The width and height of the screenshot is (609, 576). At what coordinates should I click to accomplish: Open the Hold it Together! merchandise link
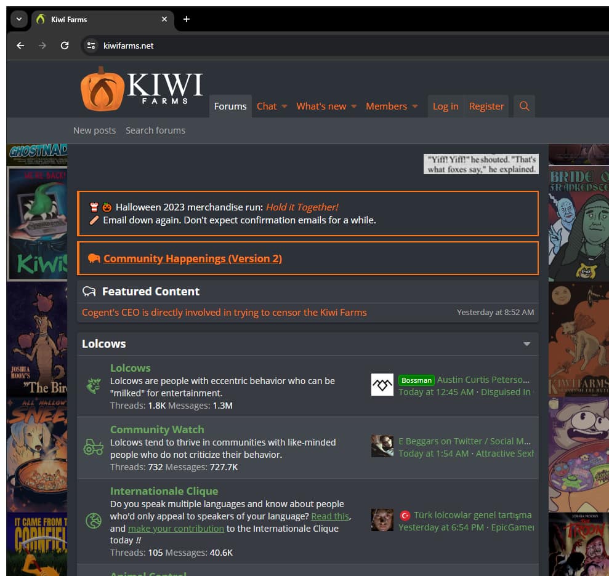[x=302, y=207]
